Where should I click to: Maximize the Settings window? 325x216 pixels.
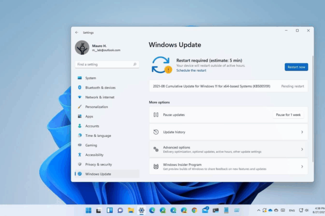(x=297, y=31)
